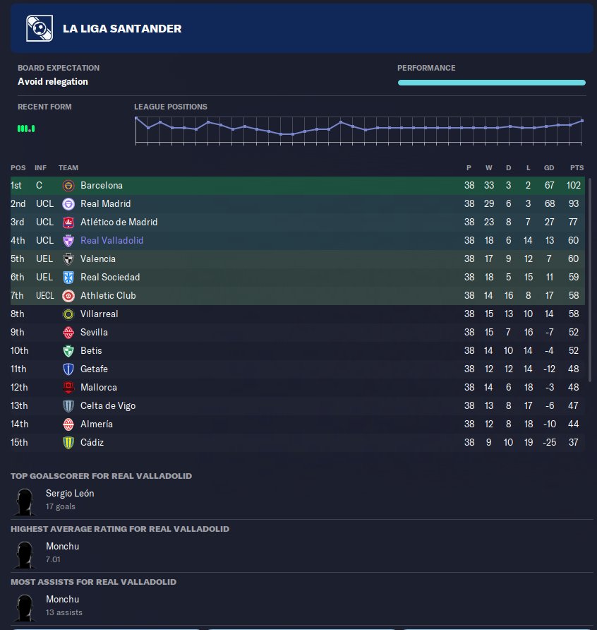Screen dimensions: 597x630
Task: Click the performance progress bar
Action: click(x=491, y=83)
